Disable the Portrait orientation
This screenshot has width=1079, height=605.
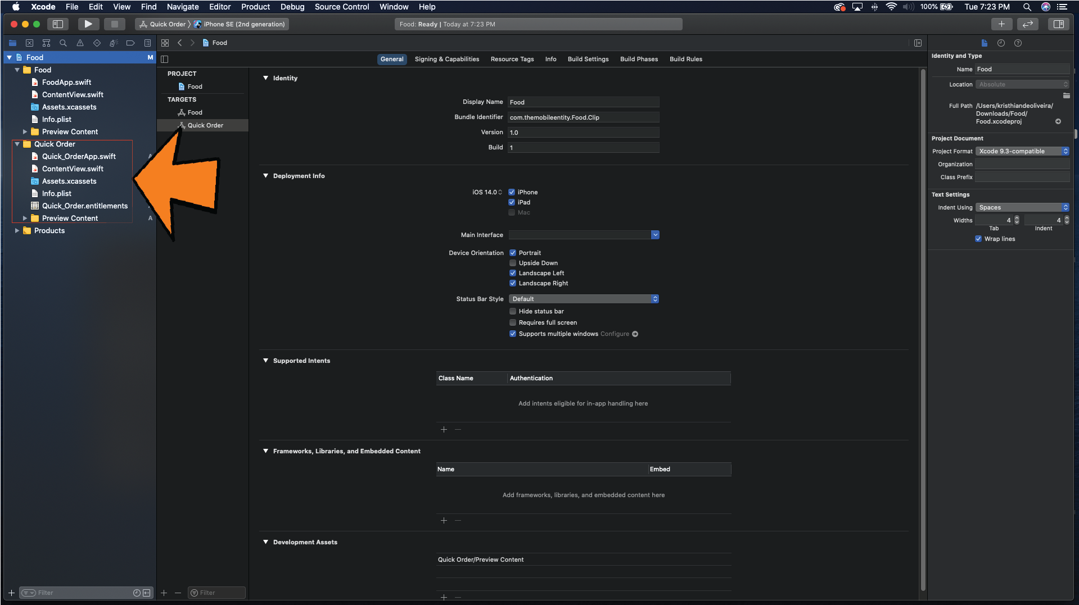pyautogui.click(x=513, y=253)
